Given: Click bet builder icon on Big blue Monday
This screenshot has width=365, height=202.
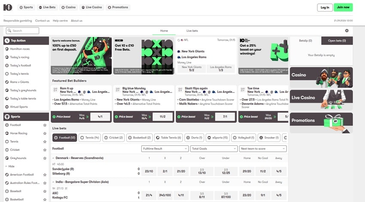Looking at the screenshot, I should point(118,89).
